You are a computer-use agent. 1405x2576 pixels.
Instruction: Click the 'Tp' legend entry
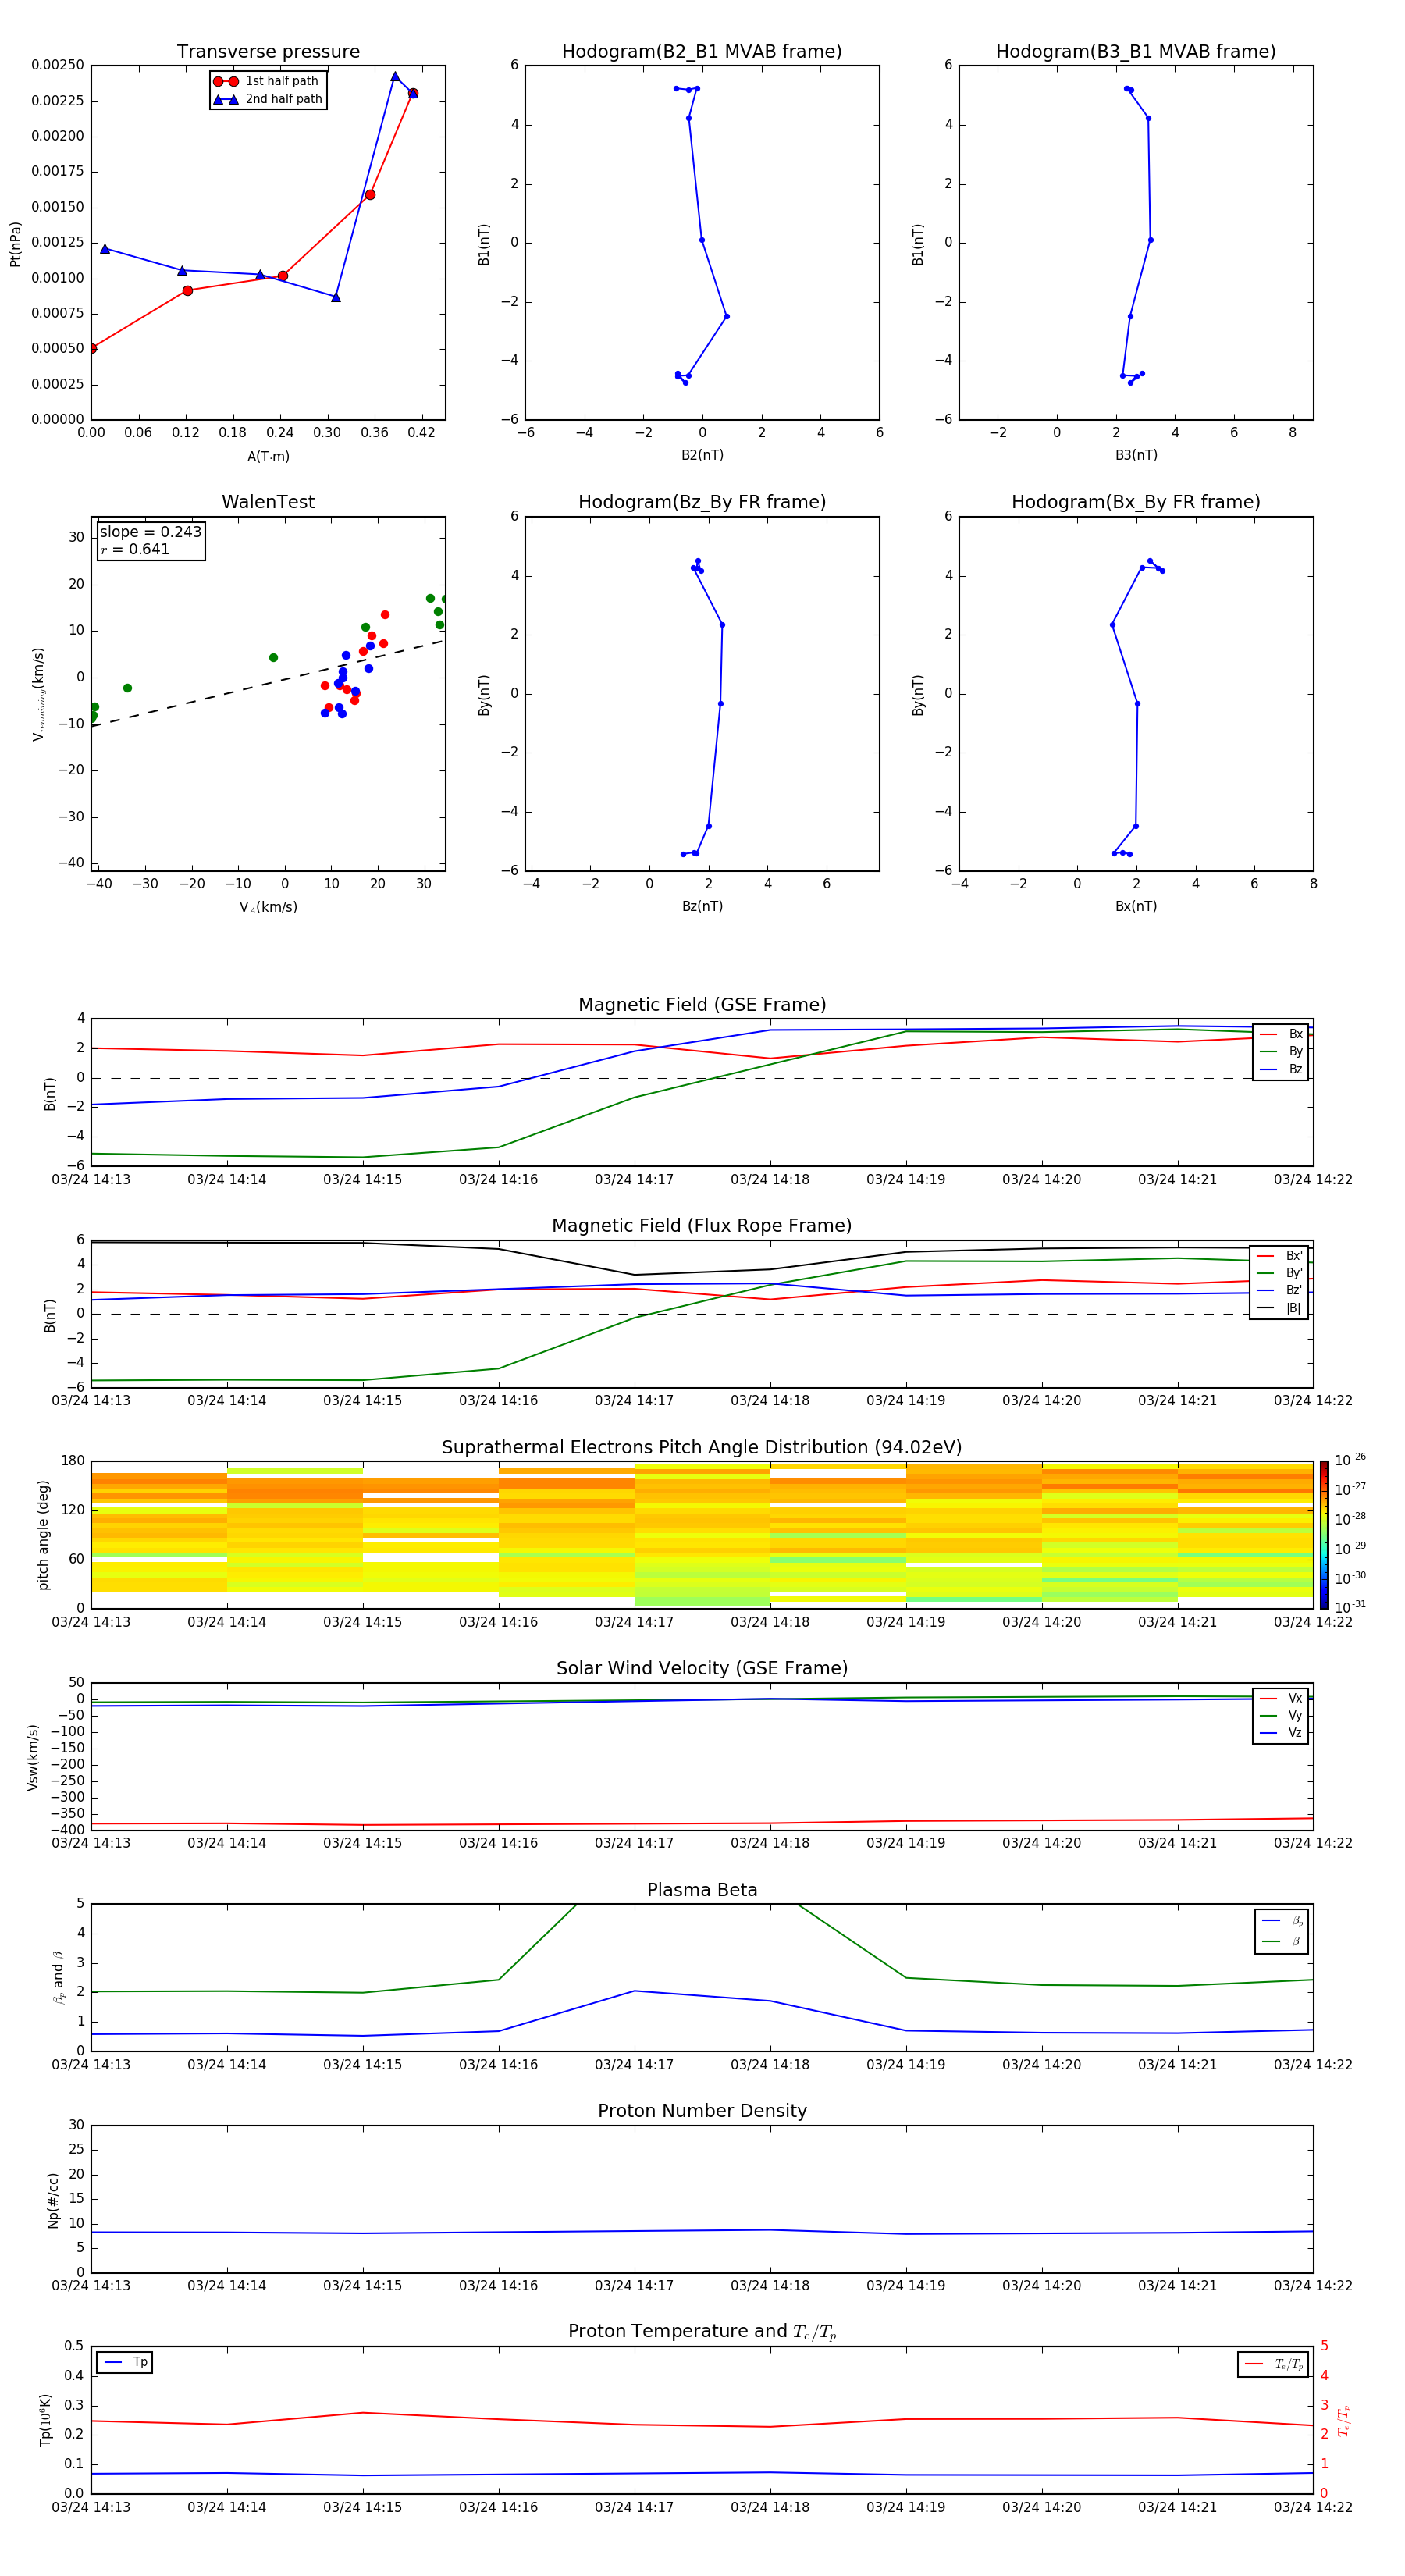click(x=125, y=2362)
